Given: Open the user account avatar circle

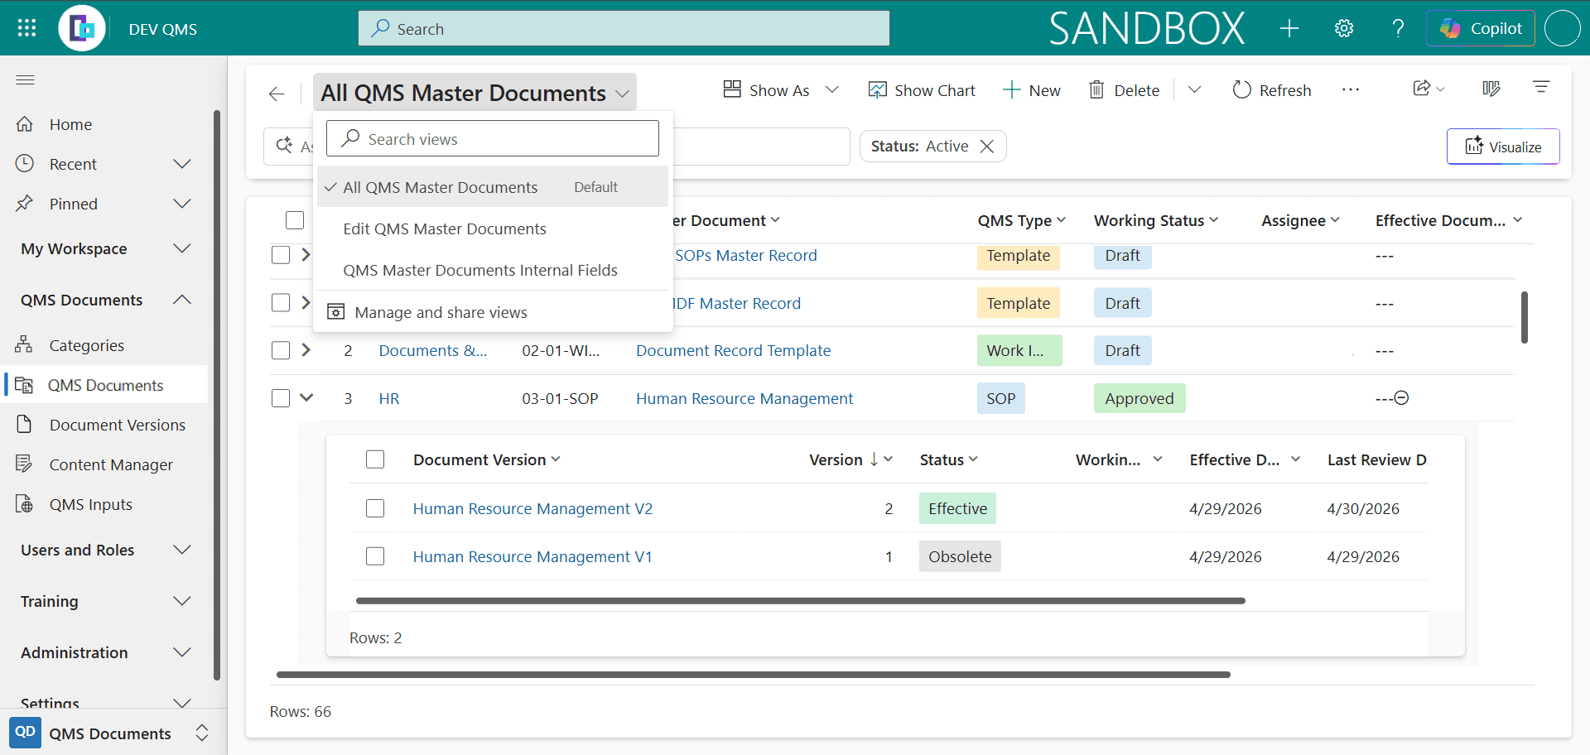Looking at the screenshot, I should [x=1563, y=28].
